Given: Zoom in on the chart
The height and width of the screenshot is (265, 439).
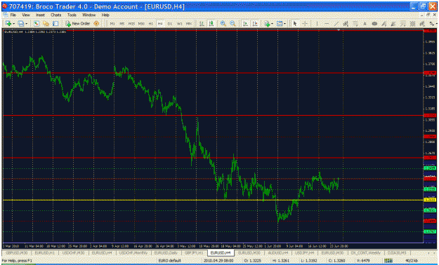Looking at the screenshot, I should (223, 24).
